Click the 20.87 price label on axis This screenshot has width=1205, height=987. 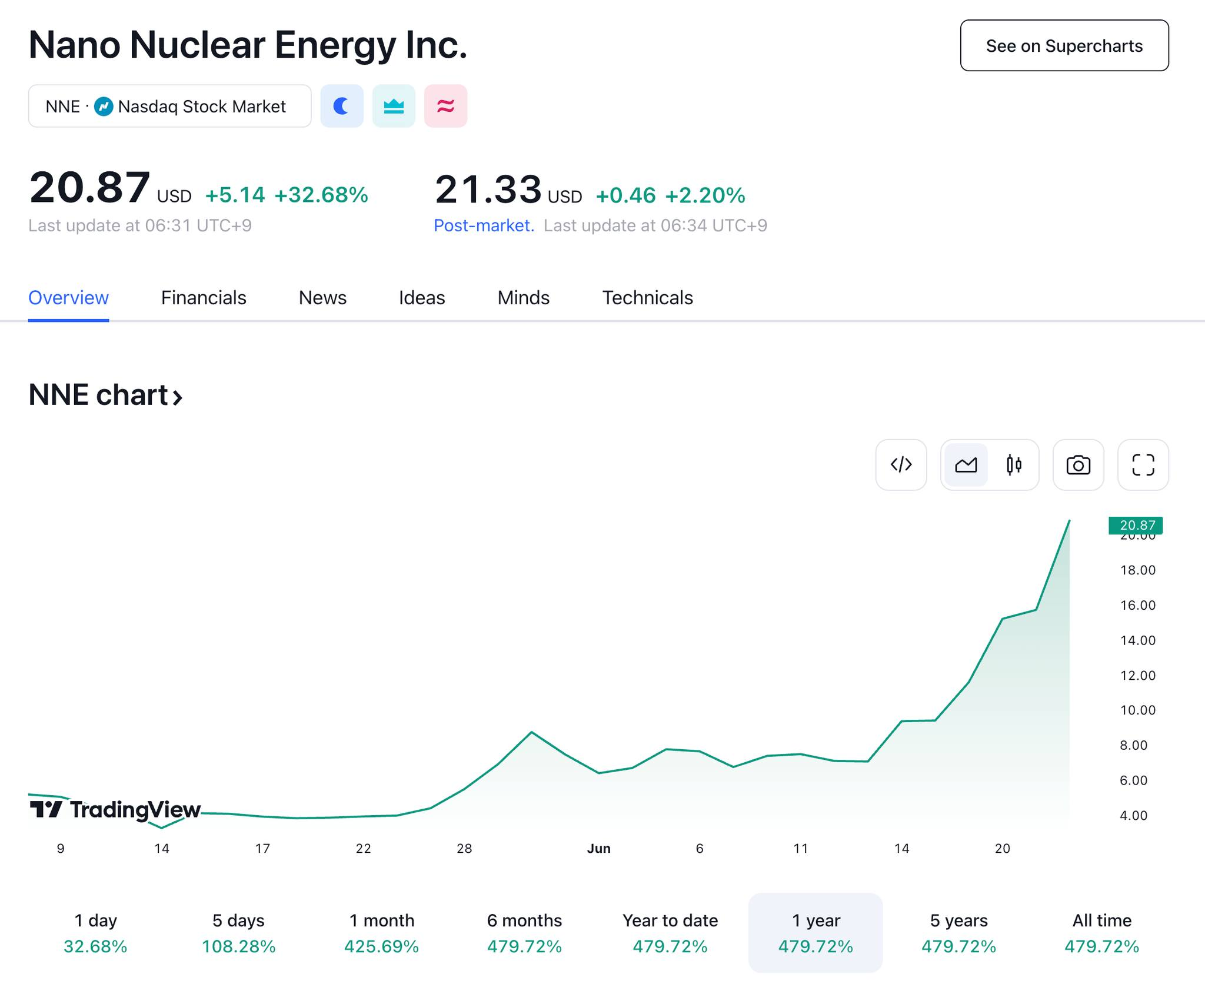tap(1136, 525)
